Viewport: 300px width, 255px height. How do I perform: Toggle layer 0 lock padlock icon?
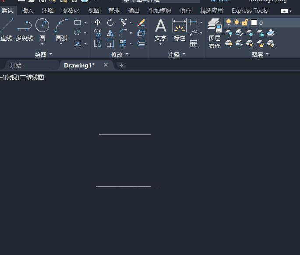(x=245, y=22)
